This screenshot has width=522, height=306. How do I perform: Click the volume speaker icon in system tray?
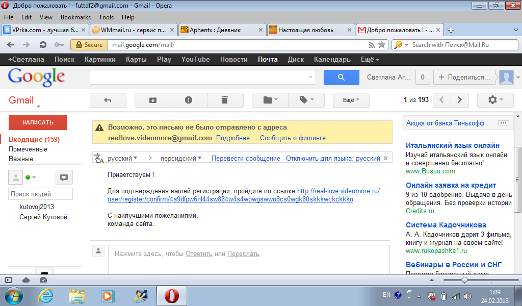[x=468, y=296]
